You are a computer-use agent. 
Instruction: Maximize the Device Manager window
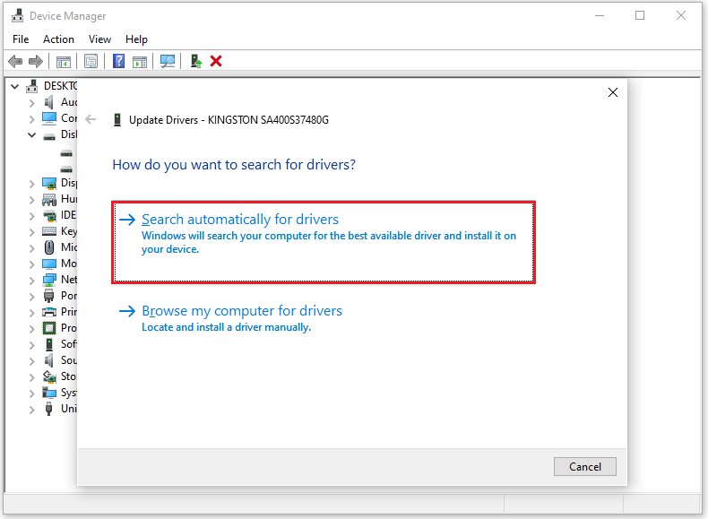640,16
